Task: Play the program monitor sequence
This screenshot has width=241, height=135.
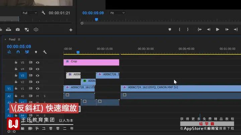Action: point(218,29)
